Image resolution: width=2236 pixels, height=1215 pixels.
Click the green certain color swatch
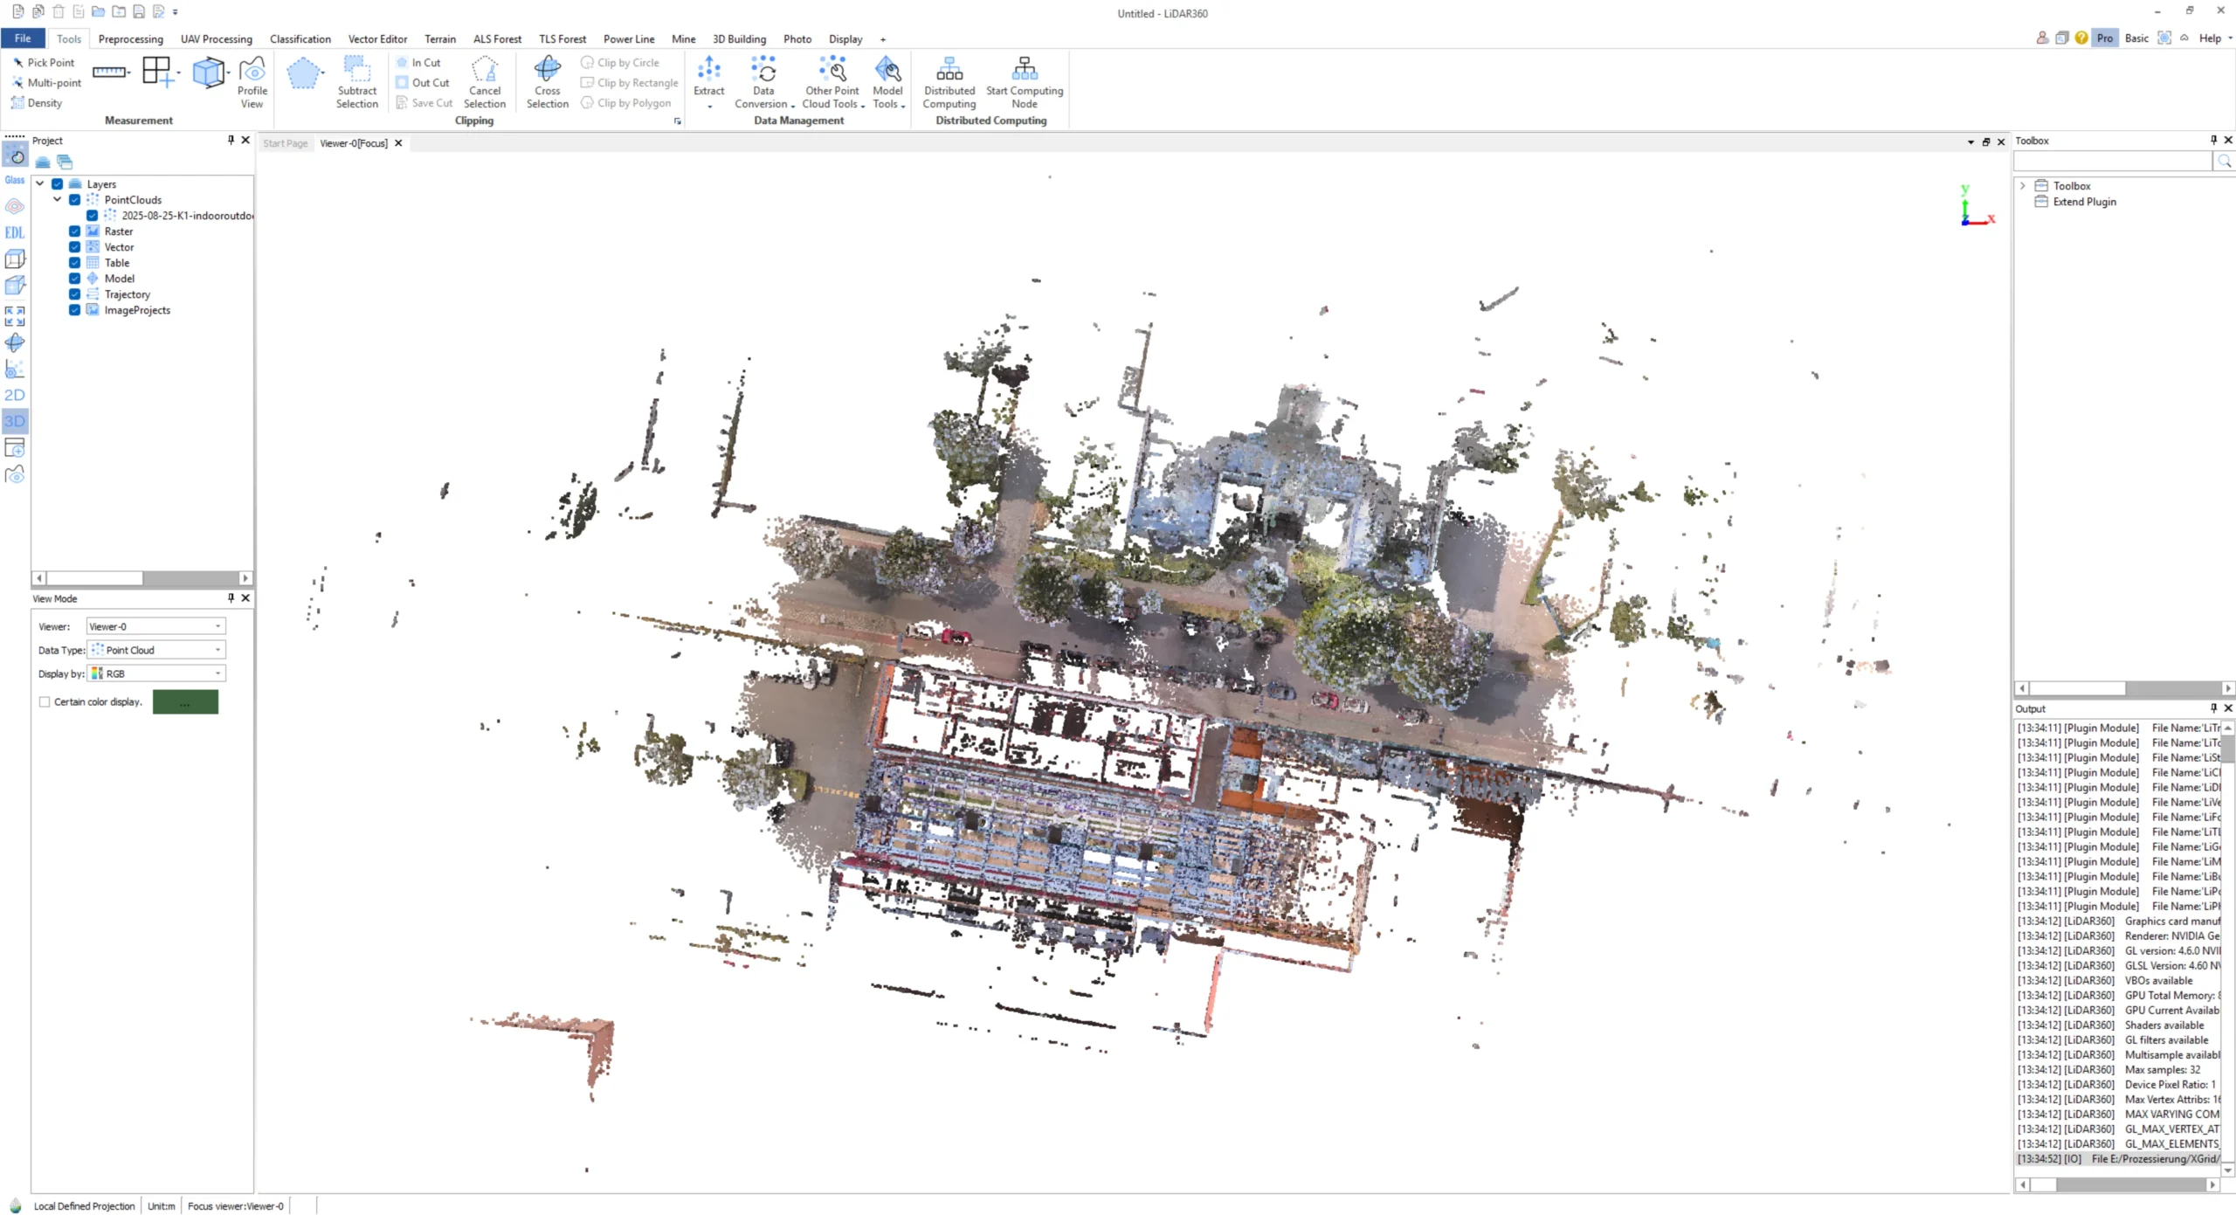pyautogui.click(x=185, y=701)
